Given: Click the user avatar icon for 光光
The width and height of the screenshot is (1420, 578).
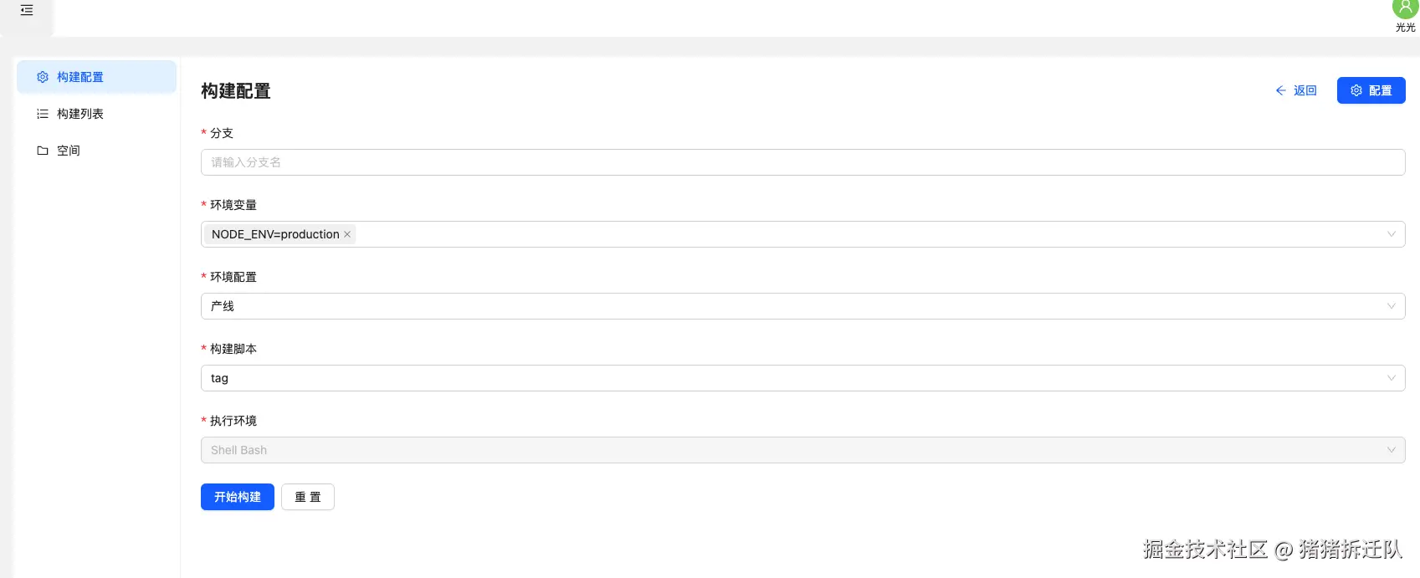Looking at the screenshot, I should point(1404,8).
